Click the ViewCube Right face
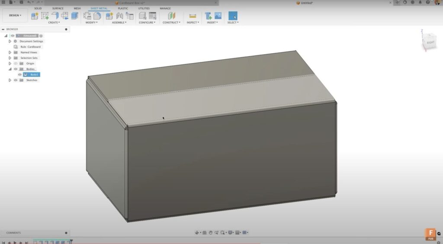This screenshot has width=443, height=244. (430, 43)
